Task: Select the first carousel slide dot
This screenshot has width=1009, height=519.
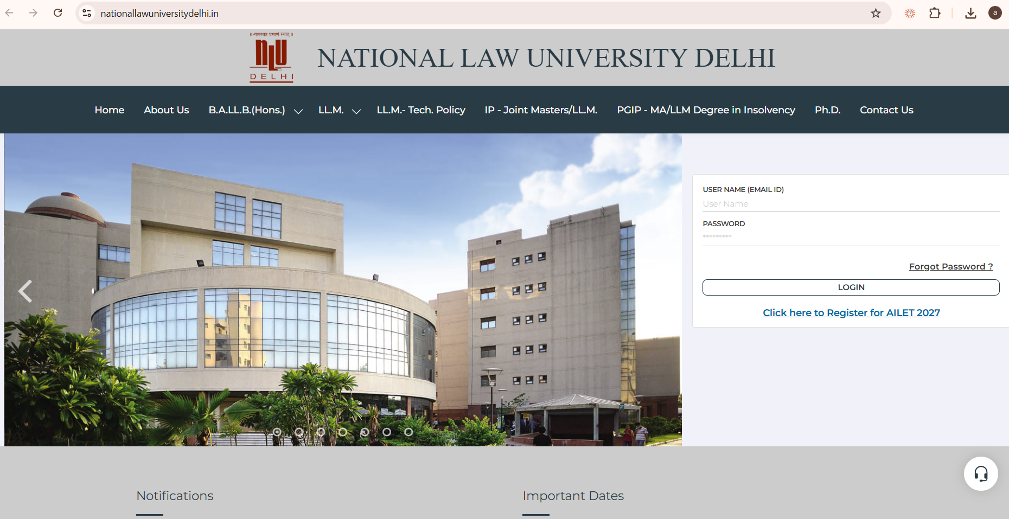Action: click(x=277, y=432)
